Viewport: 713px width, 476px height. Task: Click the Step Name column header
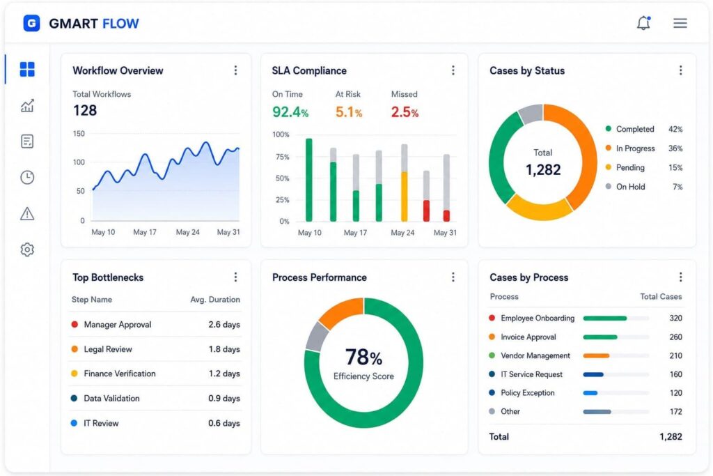click(92, 300)
